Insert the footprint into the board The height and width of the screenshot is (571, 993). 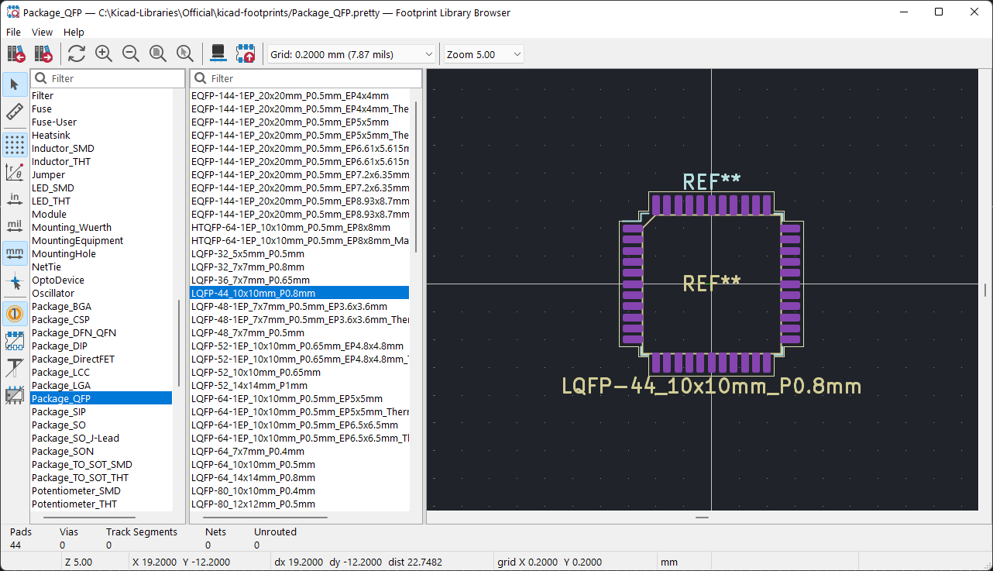point(246,53)
